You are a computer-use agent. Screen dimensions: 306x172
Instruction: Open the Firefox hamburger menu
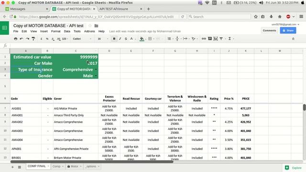coord(301,17)
